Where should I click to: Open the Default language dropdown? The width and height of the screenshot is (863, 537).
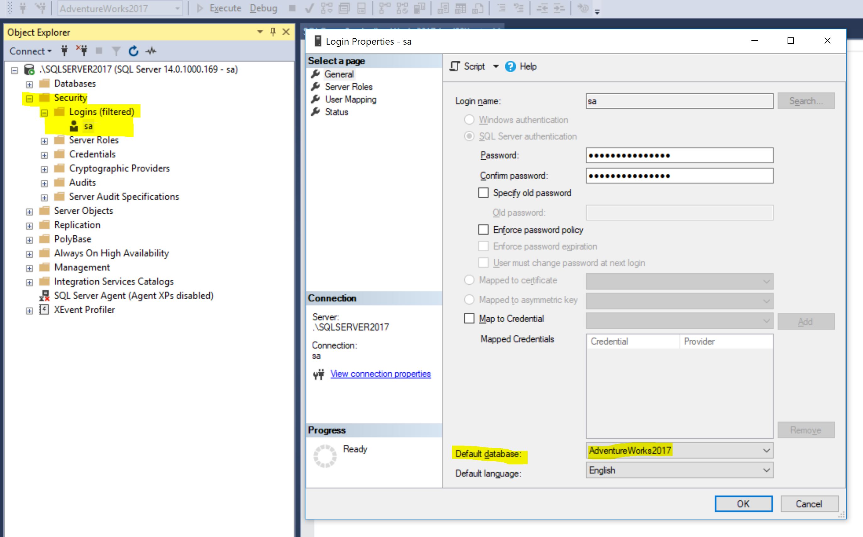click(x=767, y=470)
